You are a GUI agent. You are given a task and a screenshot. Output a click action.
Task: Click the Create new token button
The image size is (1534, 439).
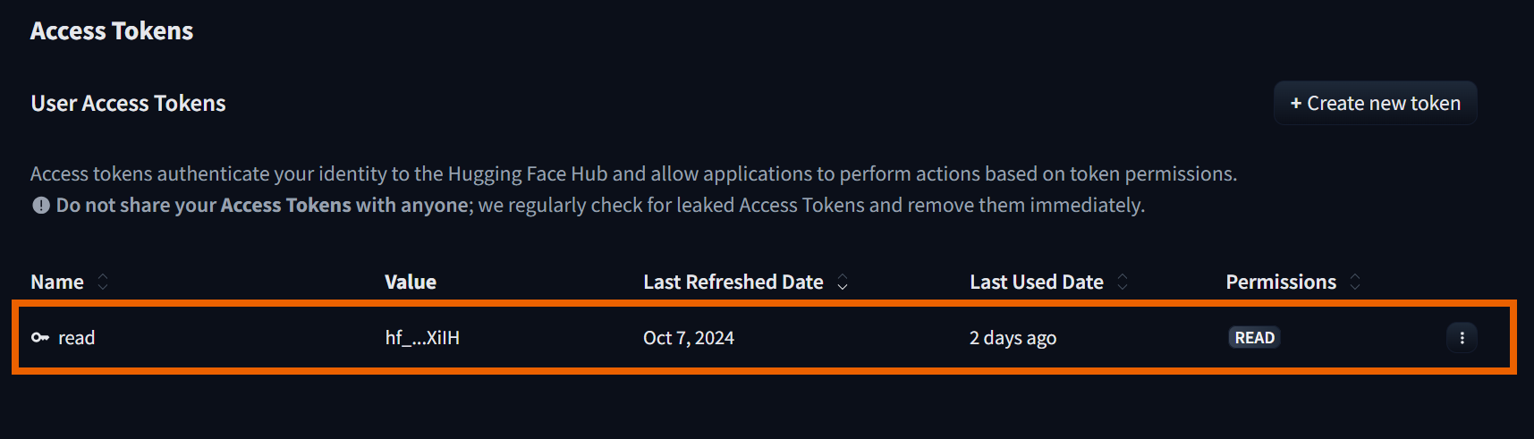point(1375,104)
